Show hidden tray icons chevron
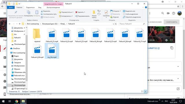Viewport: 185px width, 104px height. (162, 101)
